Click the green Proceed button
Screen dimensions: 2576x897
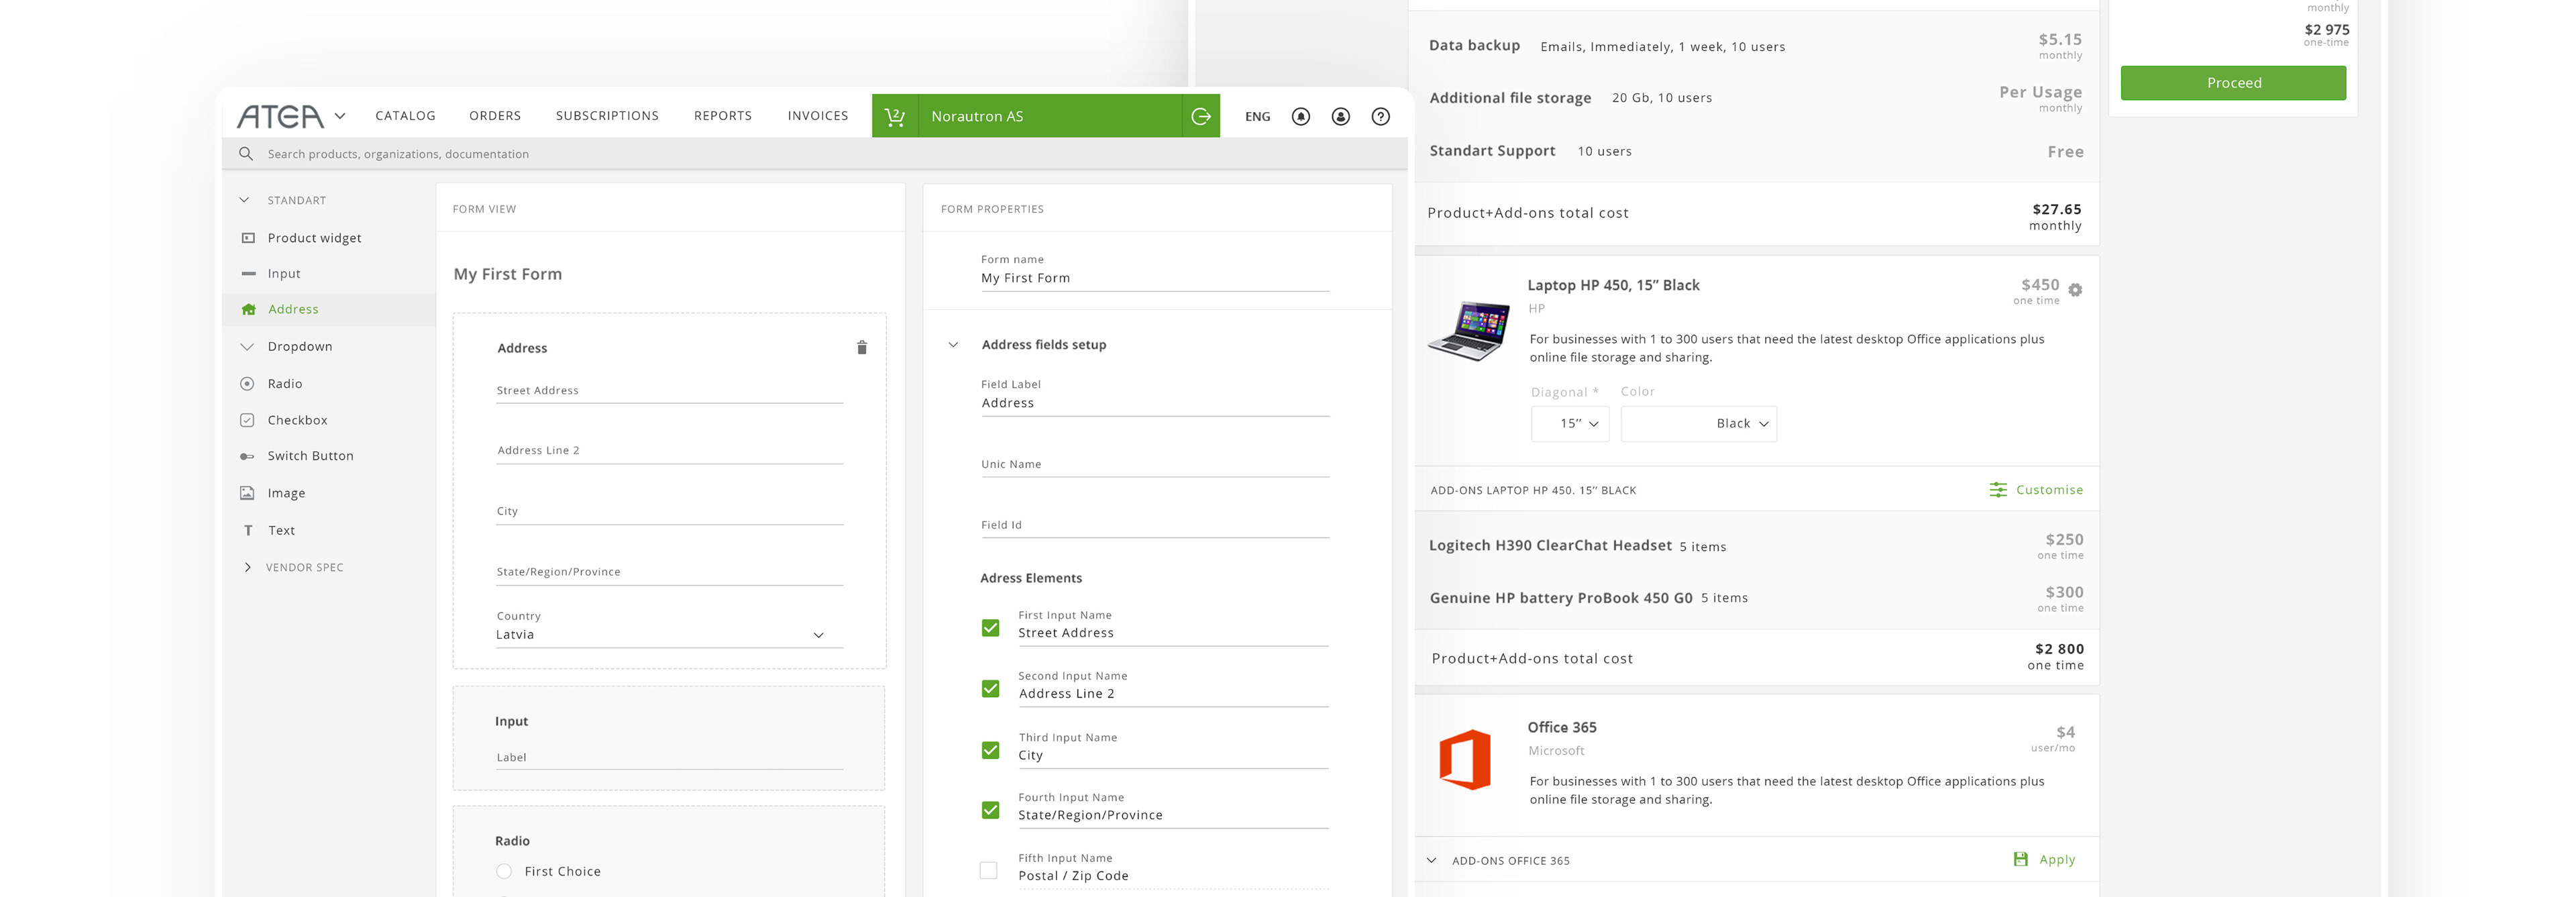[x=2233, y=83]
